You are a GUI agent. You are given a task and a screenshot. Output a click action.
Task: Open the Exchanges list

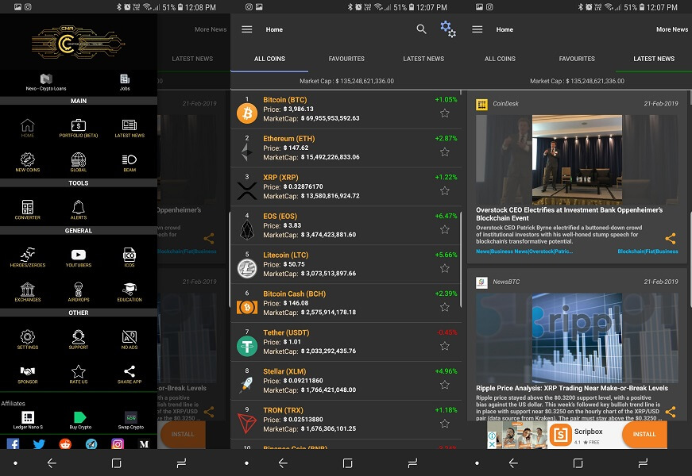click(28, 292)
